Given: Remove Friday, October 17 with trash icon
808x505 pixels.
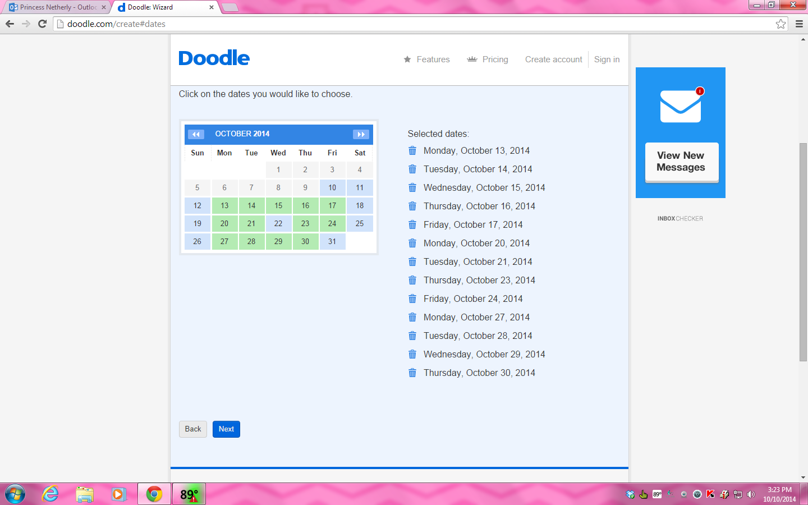Looking at the screenshot, I should tap(412, 224).
